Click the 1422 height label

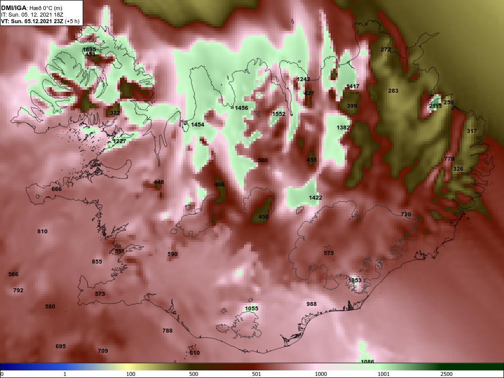point(316,198)
